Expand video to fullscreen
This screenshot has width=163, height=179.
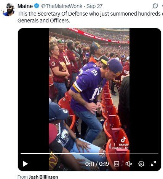pos(153,163)
